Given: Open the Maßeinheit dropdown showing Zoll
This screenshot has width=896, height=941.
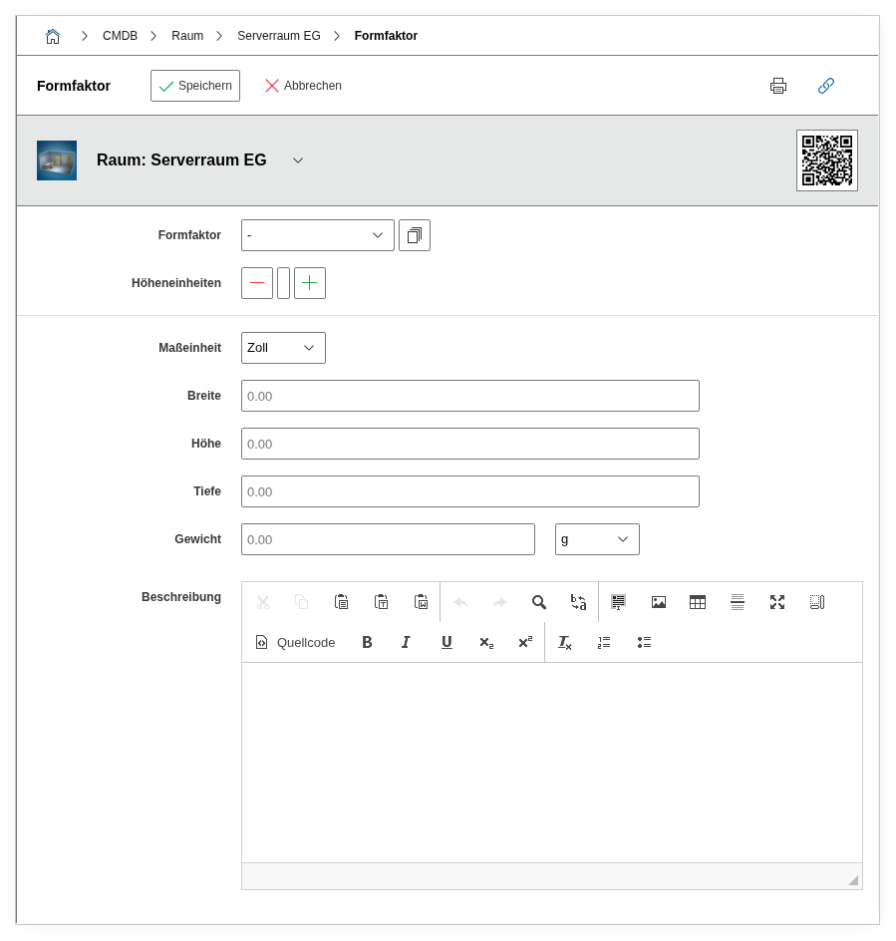Looking at the screenshot, I should [x=283, y=348].
